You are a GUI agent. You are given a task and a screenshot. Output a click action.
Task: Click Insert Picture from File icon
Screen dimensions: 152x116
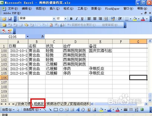[x=94, y=110]
